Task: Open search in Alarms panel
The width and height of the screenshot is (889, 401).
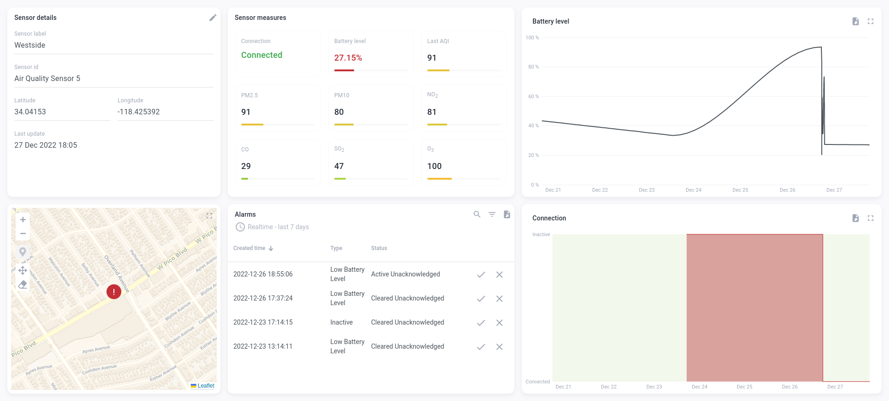Action: pyautogui.click(x=477, y=214)
